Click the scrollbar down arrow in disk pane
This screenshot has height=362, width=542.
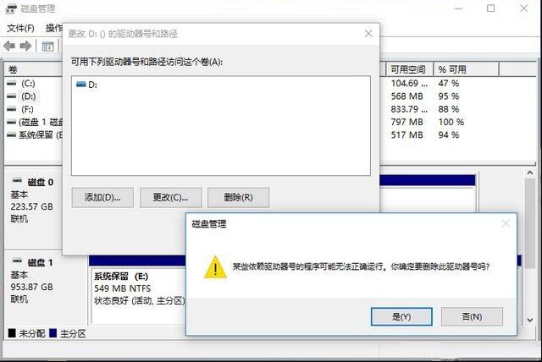(530, 321)
